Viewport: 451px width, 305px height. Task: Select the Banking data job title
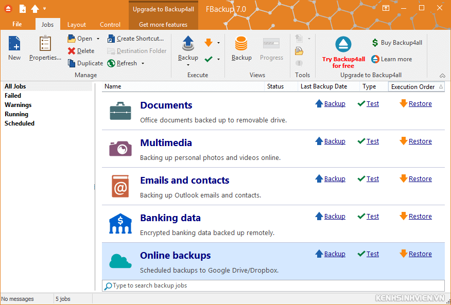point(170,218)
